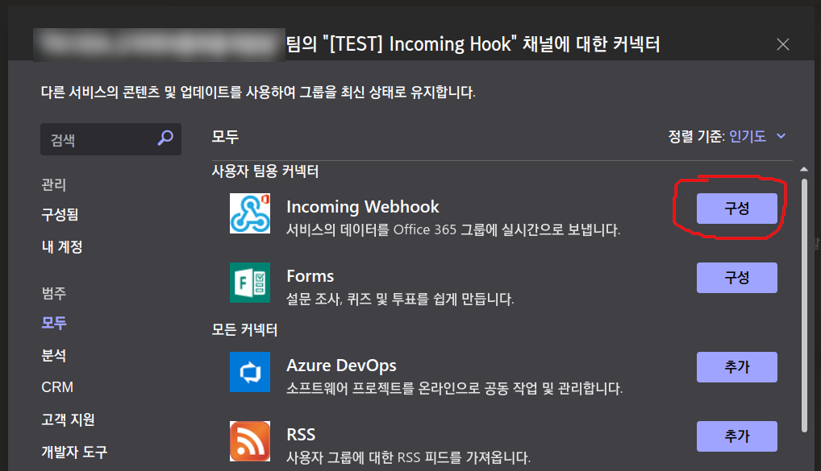Image resolution: width=821 pixels, height=471 pixels.
Task: Open the 내 계정 sidebar item
Action: tap(62, 246)
